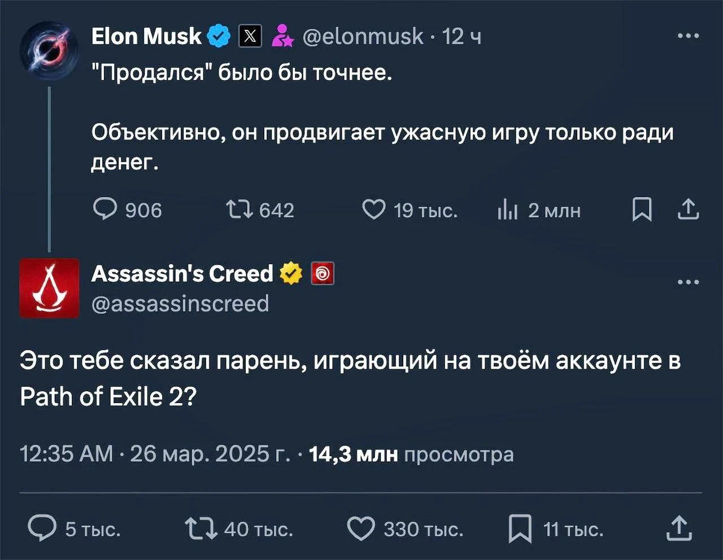Bookmark the Assassin's Creed tweet
The width and height of the screenshot is (723, 560).
coord(520,528)
